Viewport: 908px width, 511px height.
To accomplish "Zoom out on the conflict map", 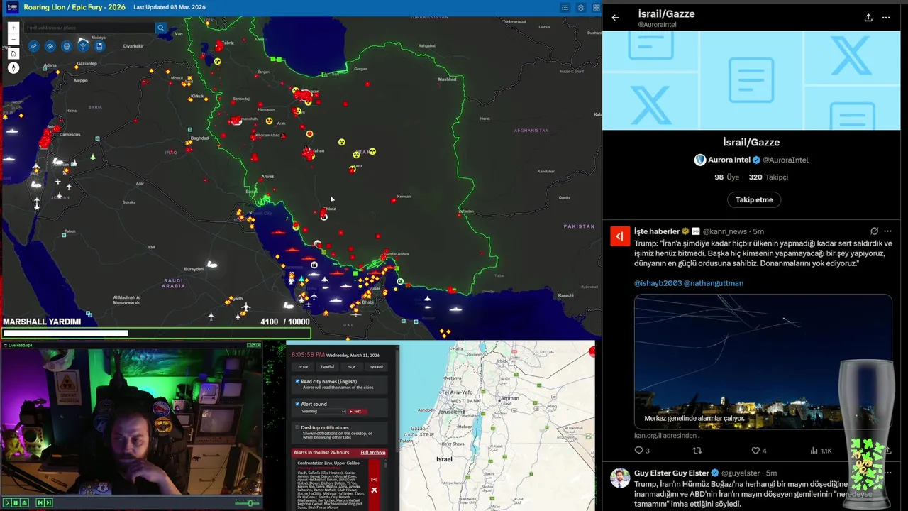I will coord(13,39).
